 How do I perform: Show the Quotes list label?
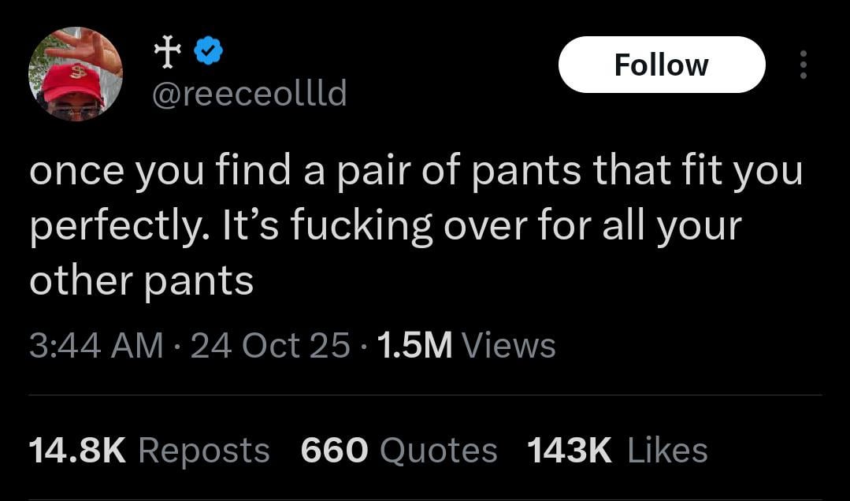pyautogui.click(x=438, y=451)
